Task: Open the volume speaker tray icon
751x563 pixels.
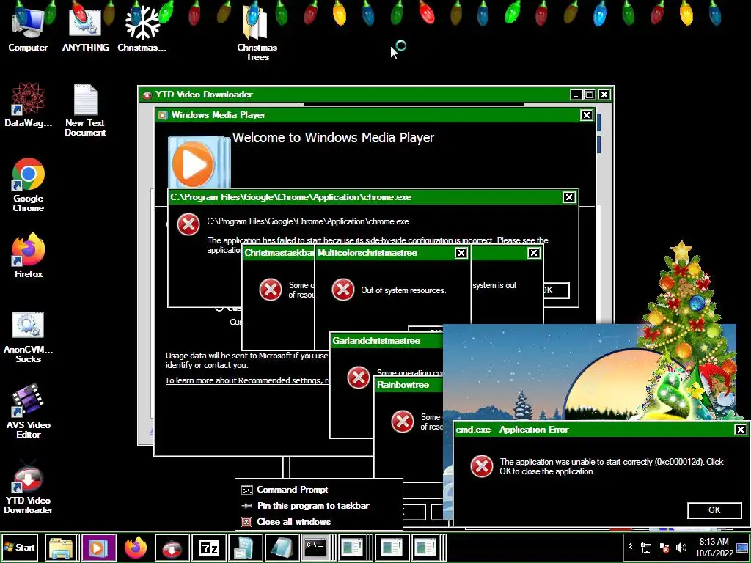Action: pos(681,548)
